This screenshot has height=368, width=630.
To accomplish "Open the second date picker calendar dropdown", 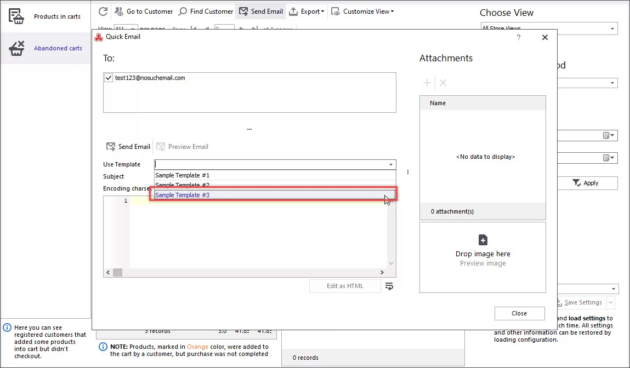I will point(609,158).
